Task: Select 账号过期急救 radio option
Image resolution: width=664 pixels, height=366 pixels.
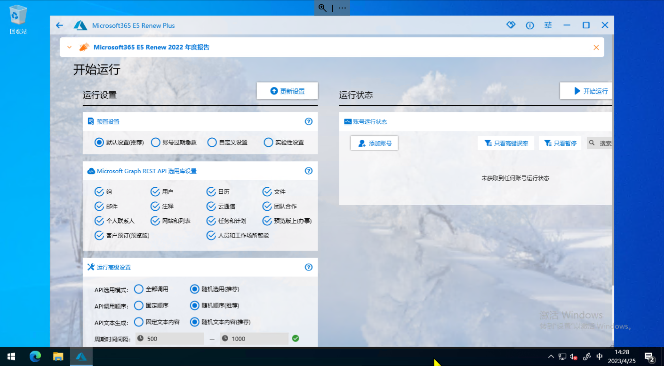Action: coord(174,142)
